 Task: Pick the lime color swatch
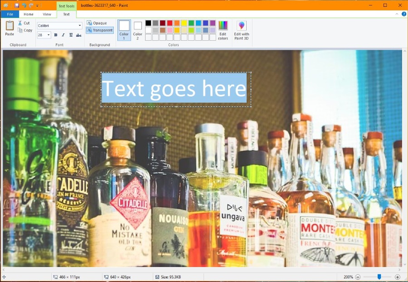[191, 30]
